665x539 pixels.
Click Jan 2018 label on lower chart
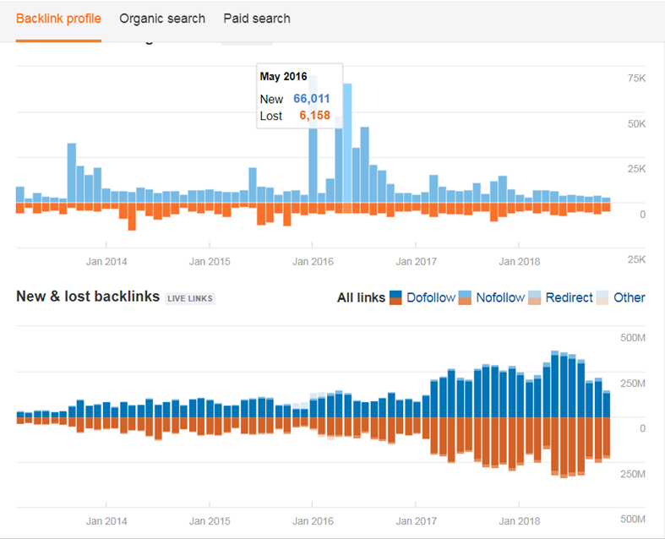520,521
